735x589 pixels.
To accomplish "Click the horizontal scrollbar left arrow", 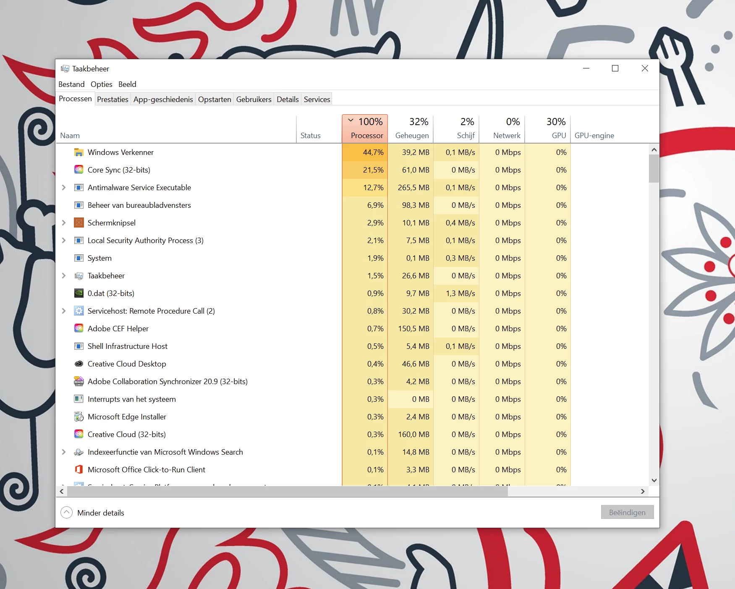I will pos(62,491).
